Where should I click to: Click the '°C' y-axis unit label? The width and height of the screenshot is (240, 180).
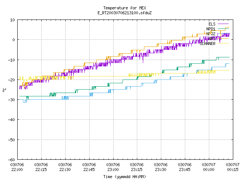4,90
